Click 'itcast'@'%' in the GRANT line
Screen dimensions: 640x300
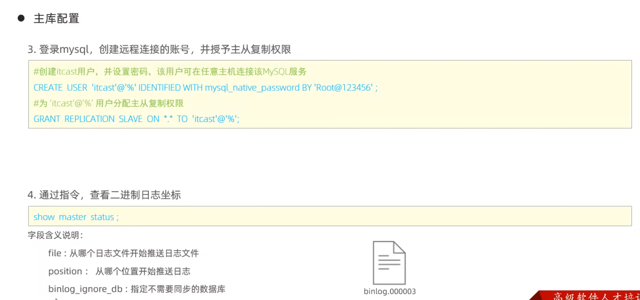[215, 119]
